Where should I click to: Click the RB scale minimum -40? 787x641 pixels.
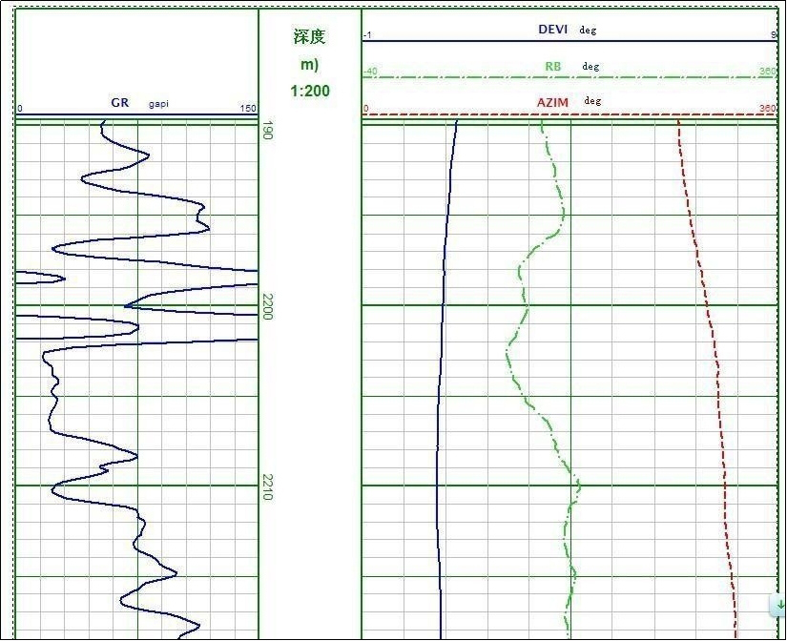tap(370, 72)
